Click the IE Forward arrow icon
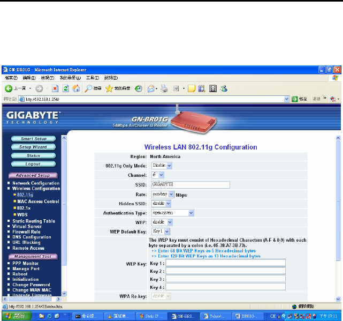 [x=39, y=88]
